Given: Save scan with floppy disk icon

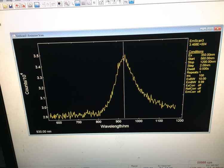Looking at the screenshot, I should click(x=11, y=6).
